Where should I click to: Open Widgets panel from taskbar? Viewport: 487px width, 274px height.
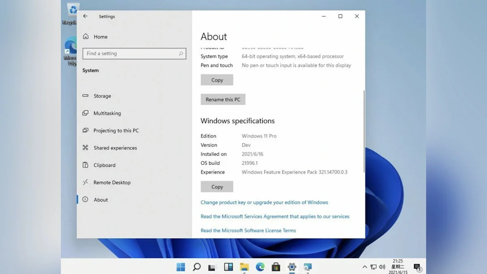pyautogui.click(x=228, y=267)
